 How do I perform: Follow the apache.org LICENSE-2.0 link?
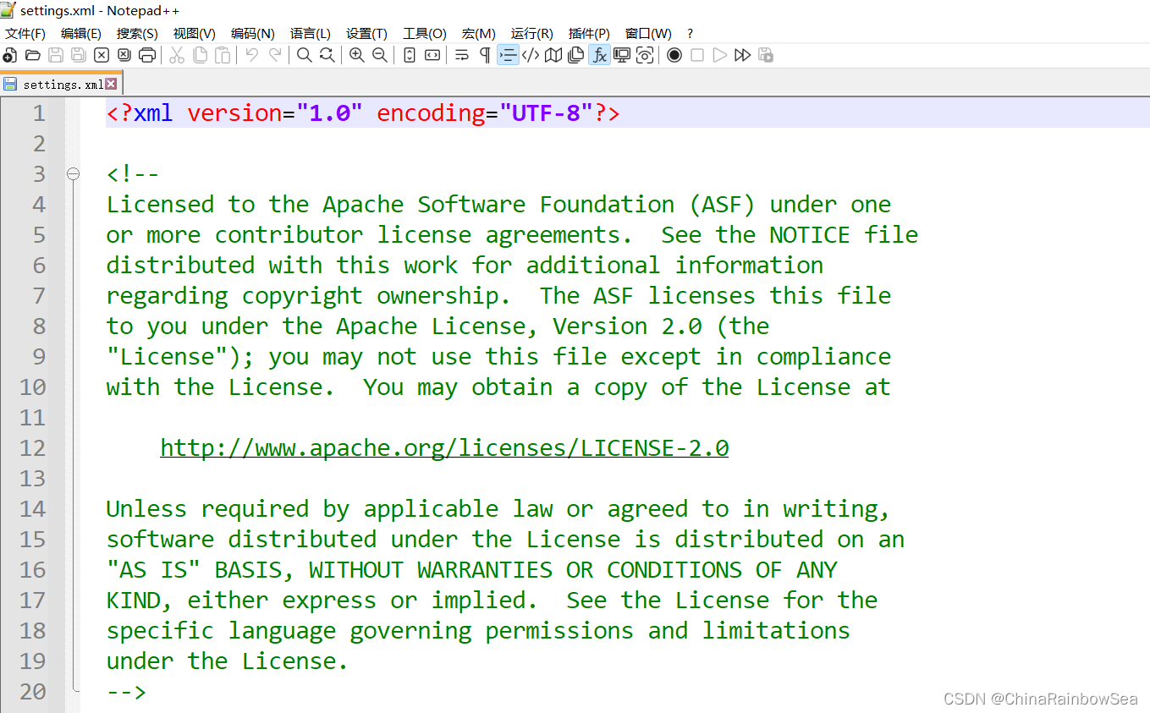point(444,447)
